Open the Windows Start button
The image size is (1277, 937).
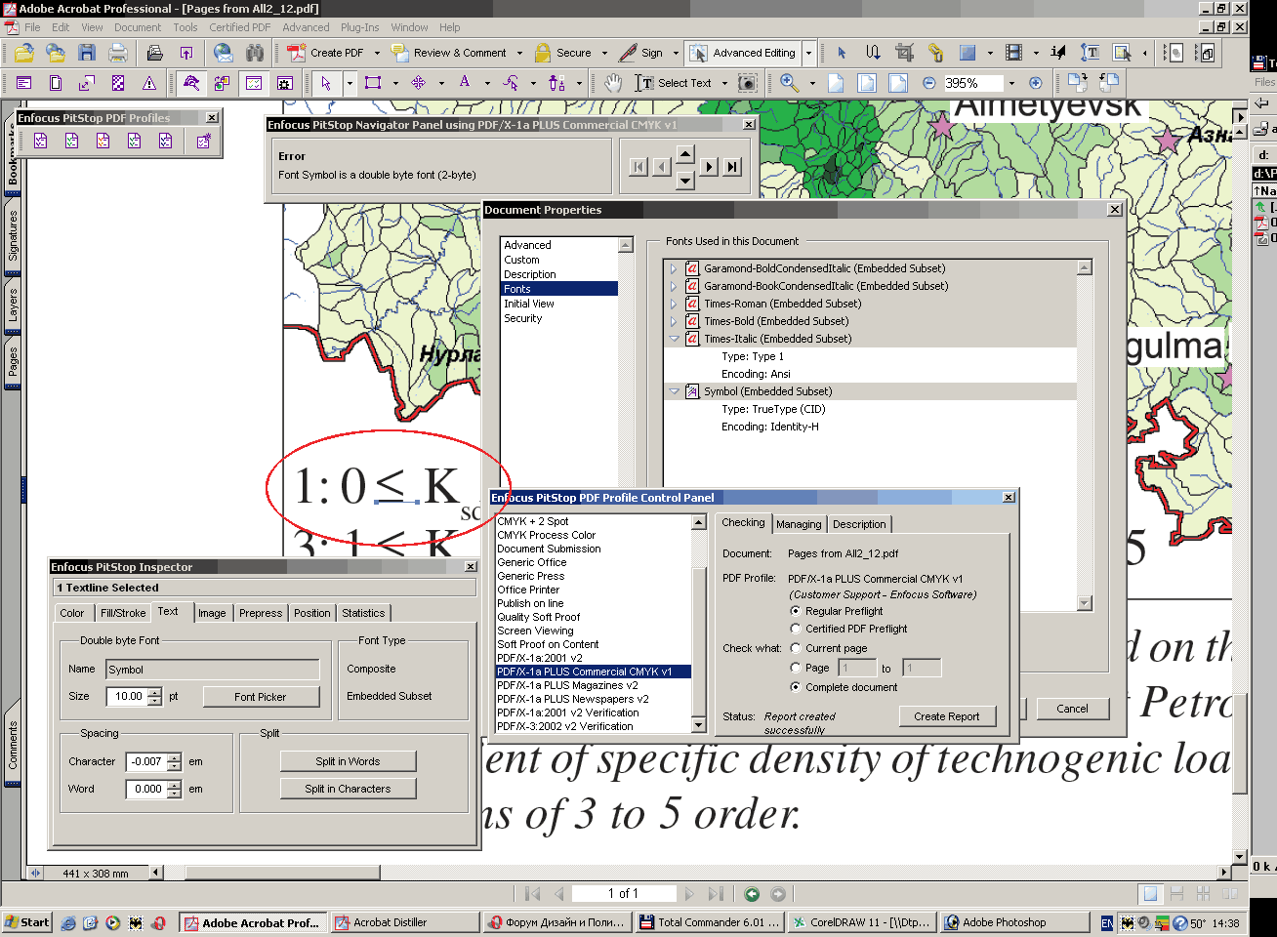(27, 922)
